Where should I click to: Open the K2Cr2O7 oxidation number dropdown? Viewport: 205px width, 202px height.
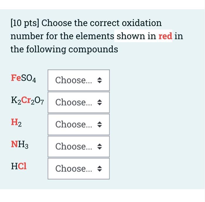pyautogui.click(x=78, y=102)
